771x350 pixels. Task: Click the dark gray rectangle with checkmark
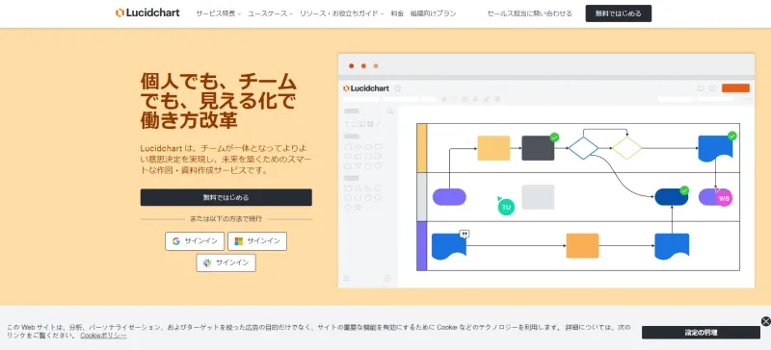[538, 148]
